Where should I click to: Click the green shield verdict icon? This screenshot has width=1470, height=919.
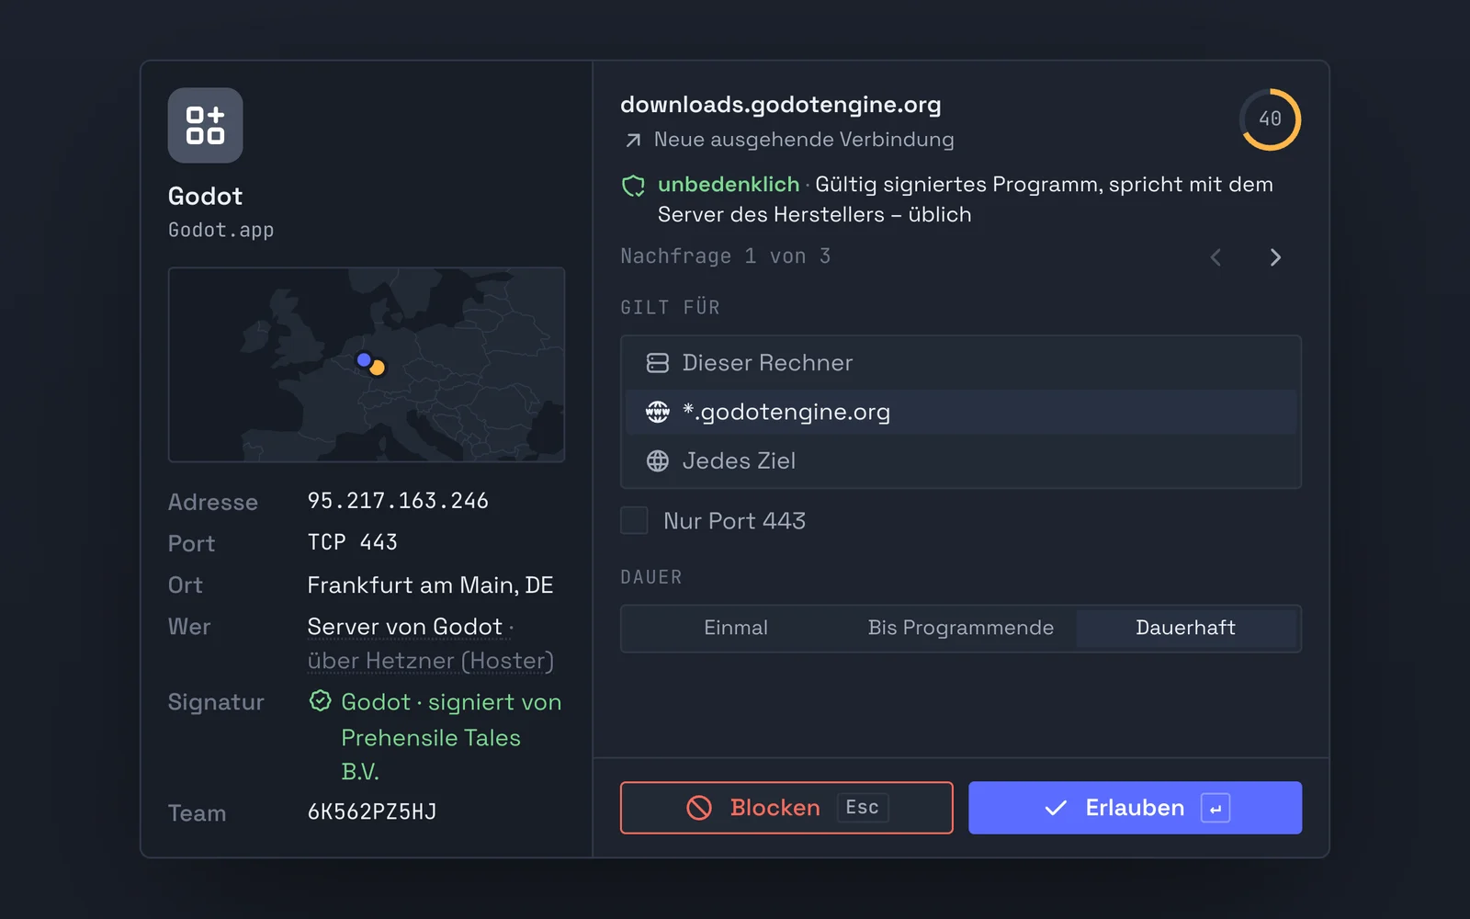tap(634, 186)
